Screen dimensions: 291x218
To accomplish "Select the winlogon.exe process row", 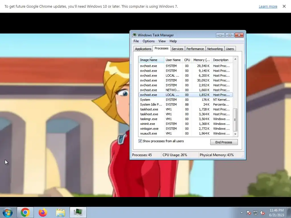I will pos(186,129).
